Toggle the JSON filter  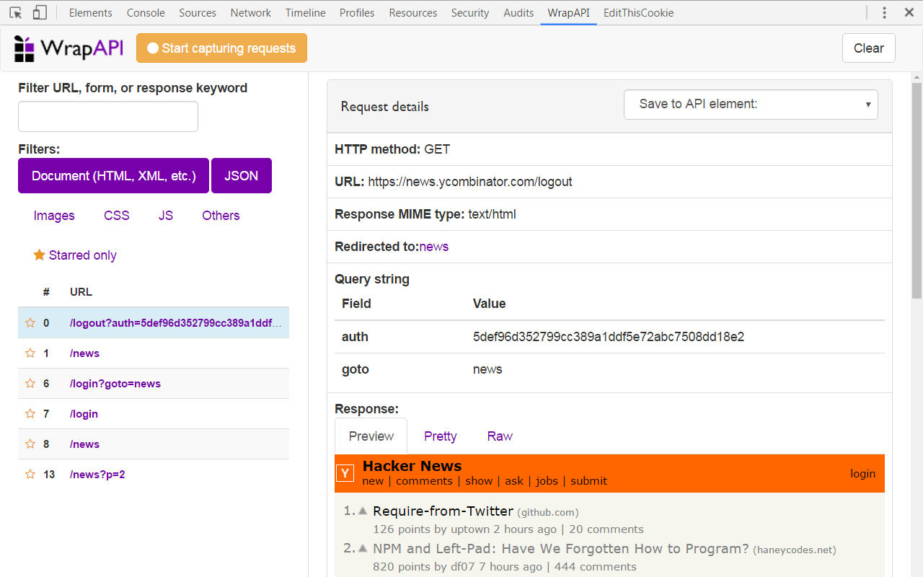(242, 176)
